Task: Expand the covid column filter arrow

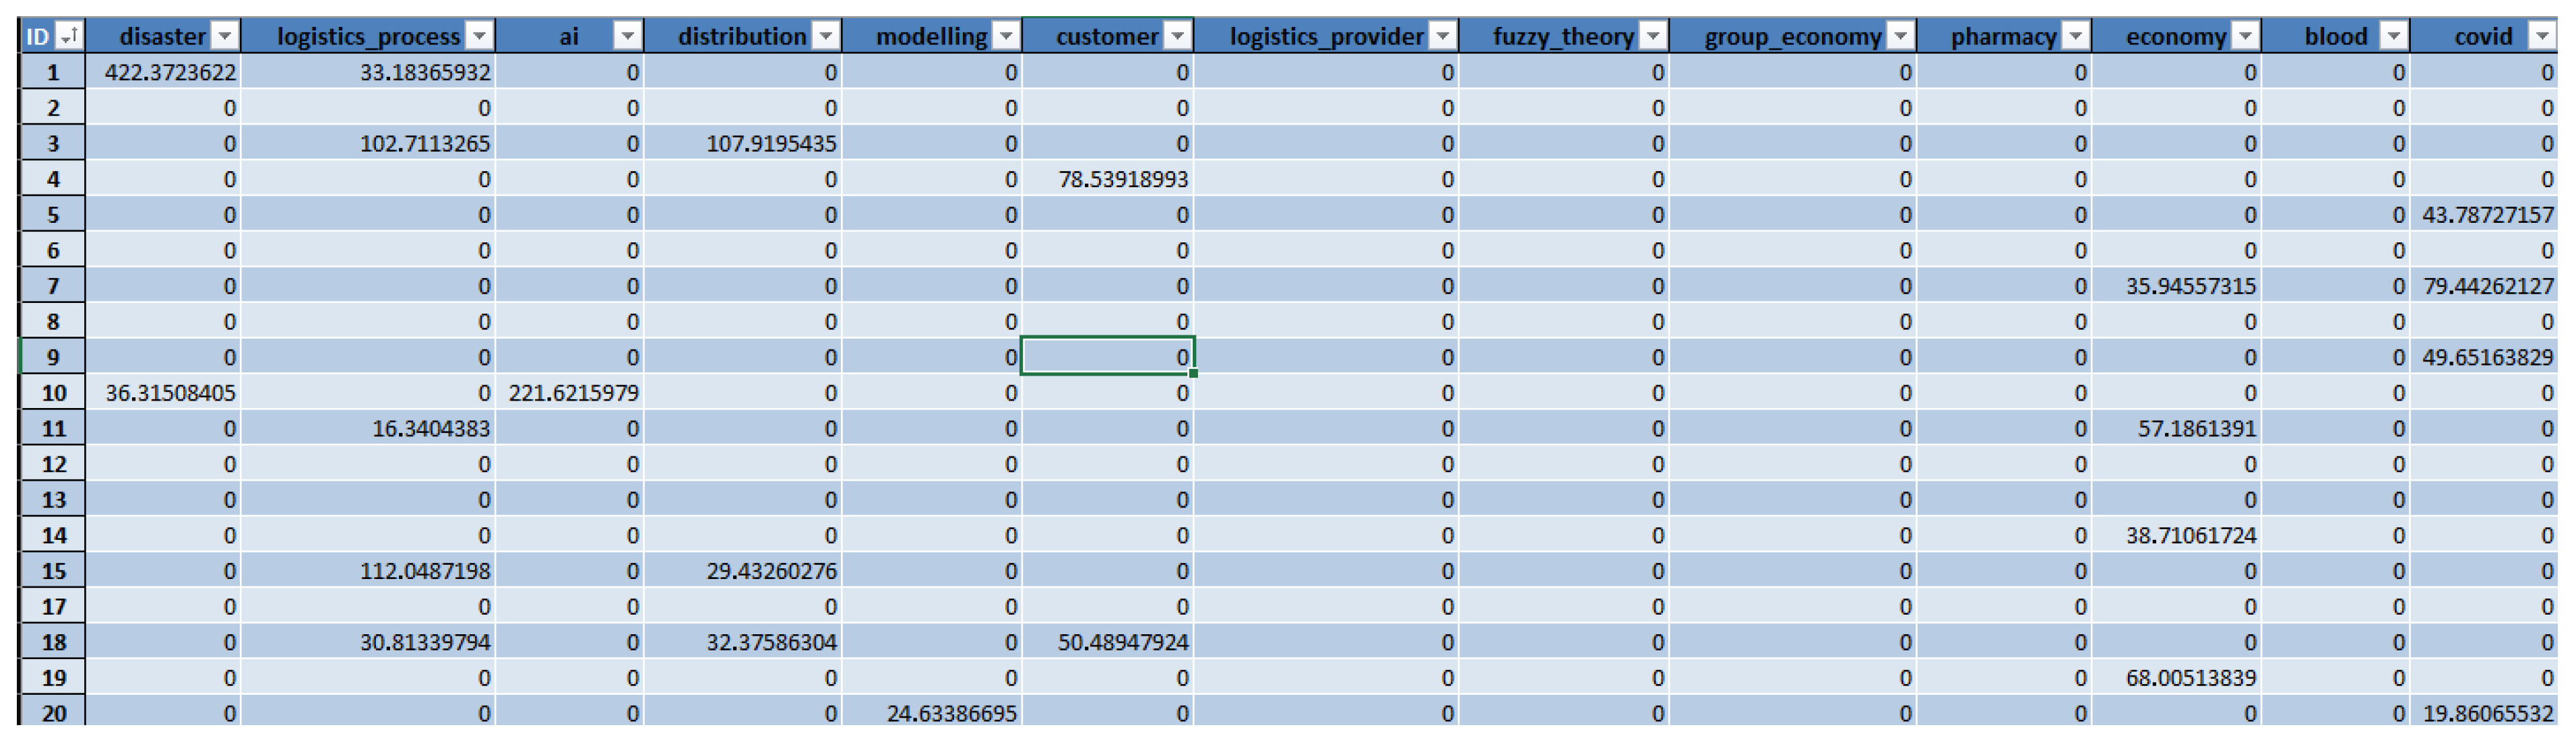Action: (x=2542, y=37)
